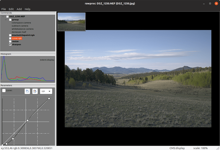
Task: Click the middle control point on curve
Action: click(x=27, y=120)
